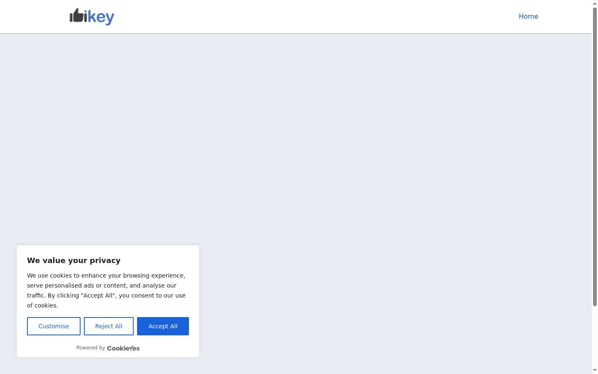Open the CookieYes logo link
Image resolution: width=598 pixels, height=374 pixels.
tap(123, 348)
